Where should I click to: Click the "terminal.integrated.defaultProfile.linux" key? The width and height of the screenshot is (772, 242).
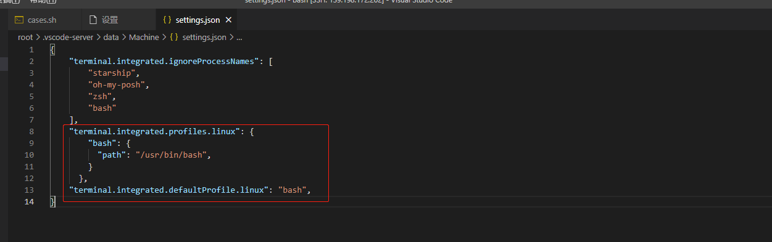168,190
